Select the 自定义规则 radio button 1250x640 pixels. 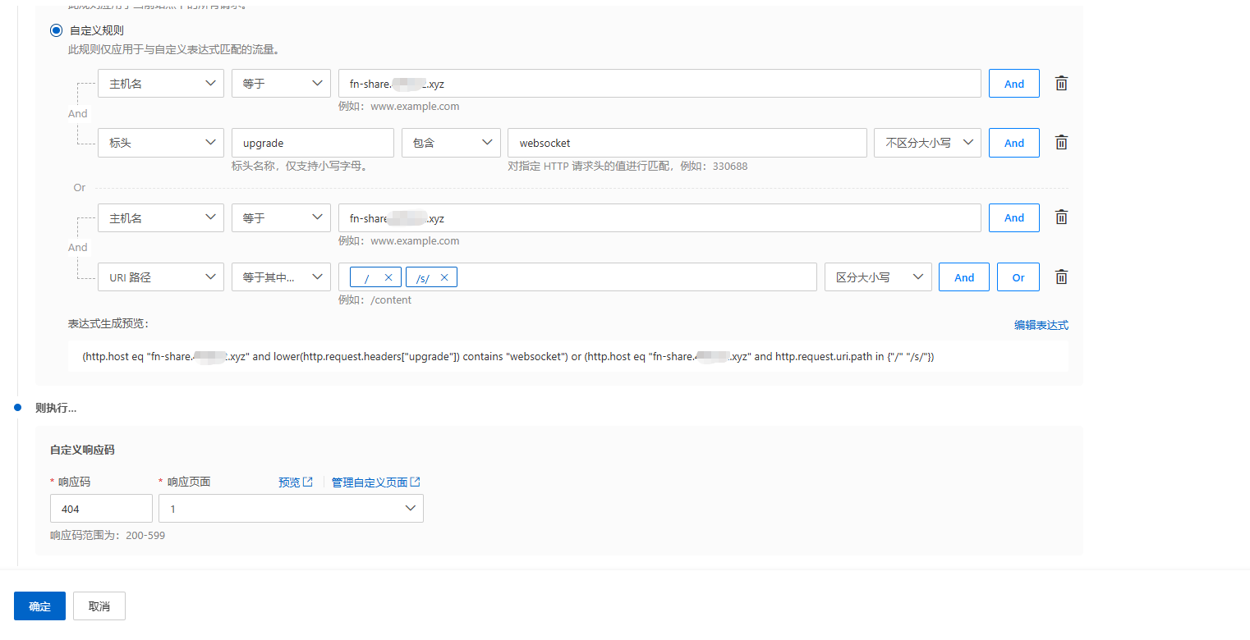pyautogui.click(x=56, y=30)
